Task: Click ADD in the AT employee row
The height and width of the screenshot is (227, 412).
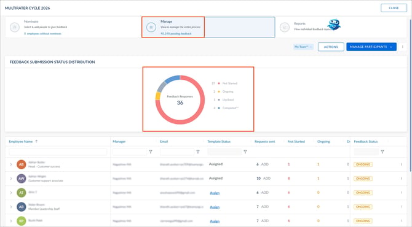Action: point(265,193)
